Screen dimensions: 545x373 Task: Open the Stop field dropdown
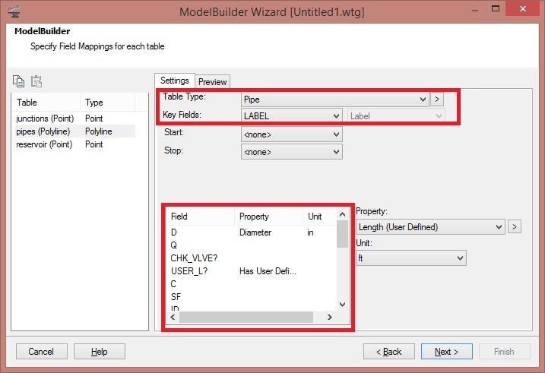[292, 152]
